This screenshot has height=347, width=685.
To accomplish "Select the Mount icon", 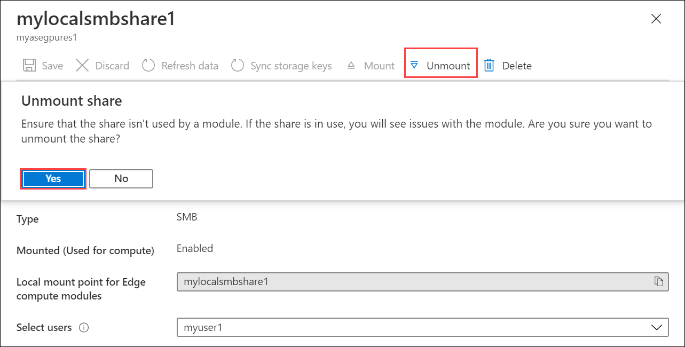I will coord(351,65).
